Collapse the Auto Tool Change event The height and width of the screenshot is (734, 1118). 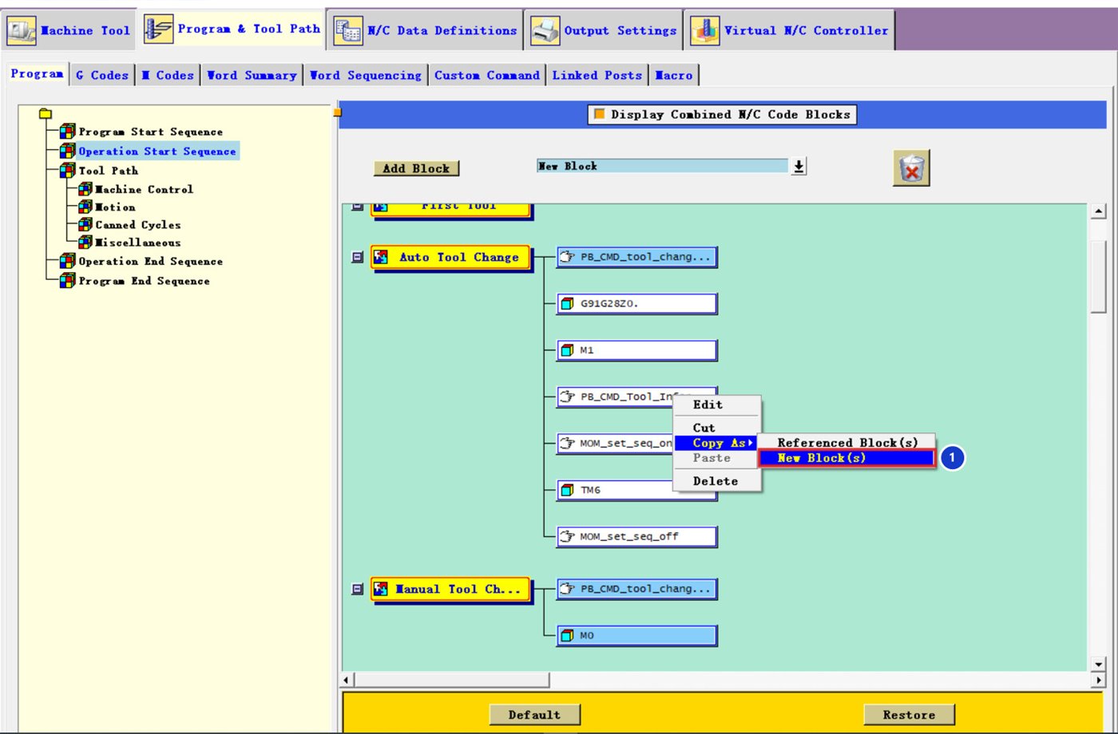coord(358,257)
